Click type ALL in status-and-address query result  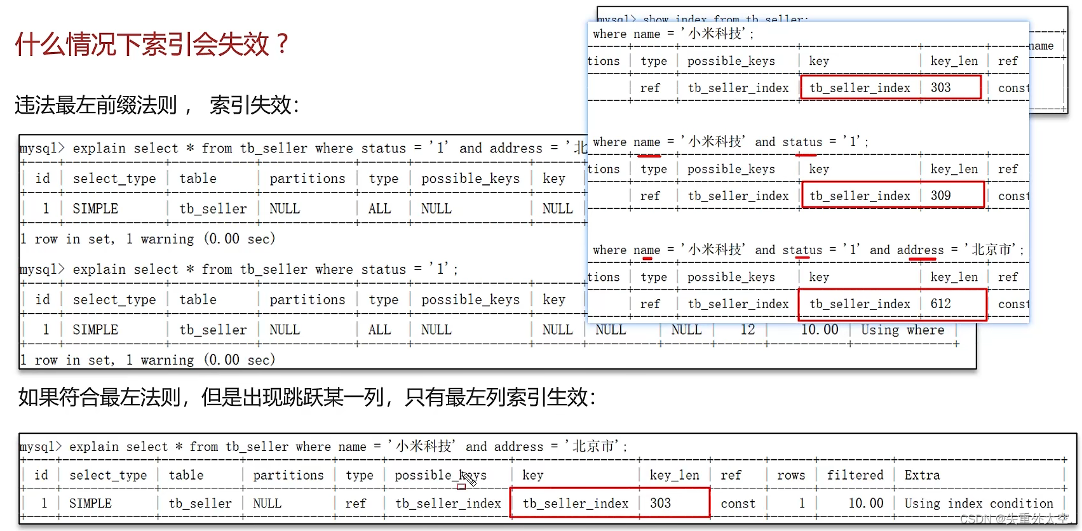click(379, 208)
